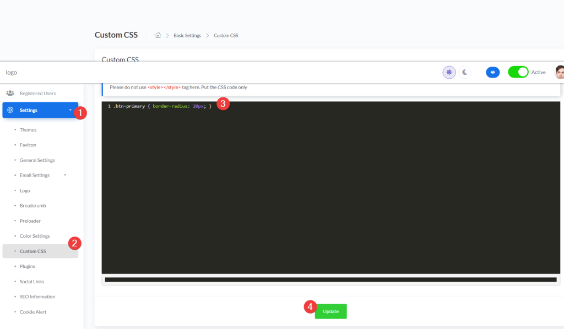
Task: Open Cookie Alert settings
Action: point(33,312)
